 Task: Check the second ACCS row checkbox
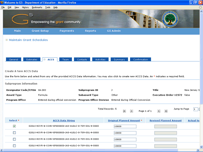14,133
